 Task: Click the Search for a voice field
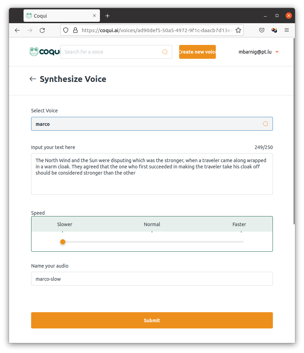coord(111,52)
